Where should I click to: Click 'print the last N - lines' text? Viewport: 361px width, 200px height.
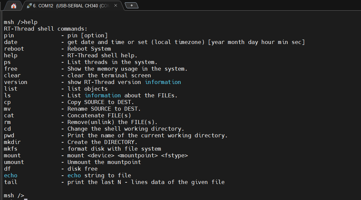[146, 182]
